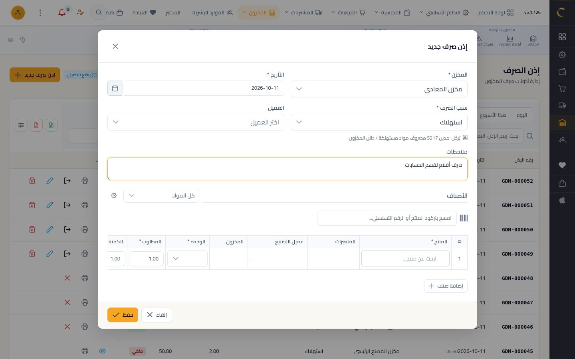Click the search magnifier in top bar
The image size is (575, 359).
click(99, 13)
